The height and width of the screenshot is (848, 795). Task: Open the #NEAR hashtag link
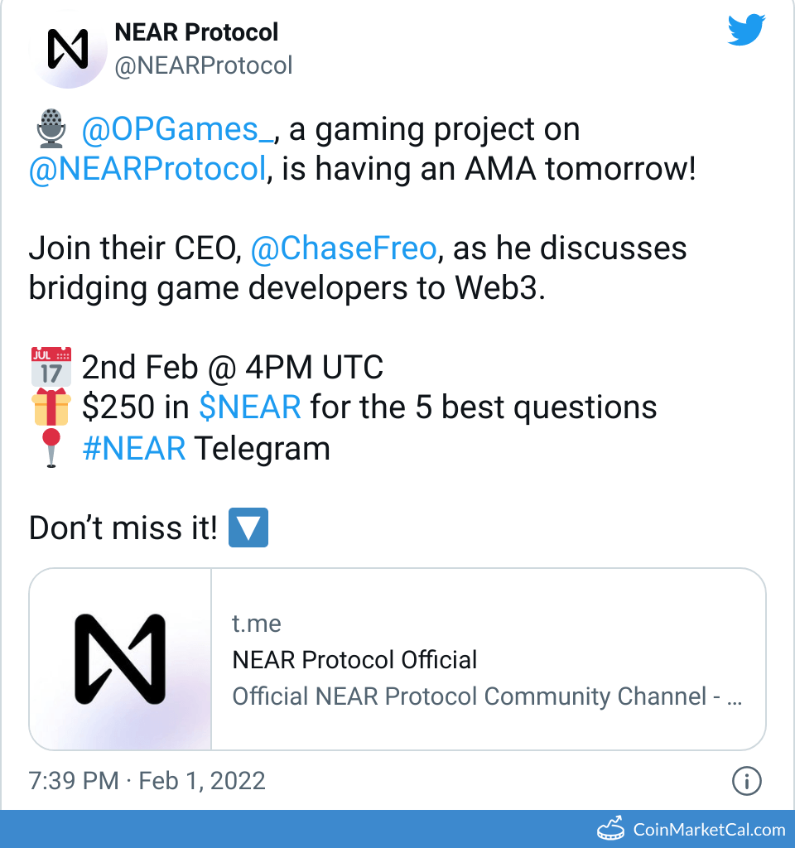[x=133, y=448]
